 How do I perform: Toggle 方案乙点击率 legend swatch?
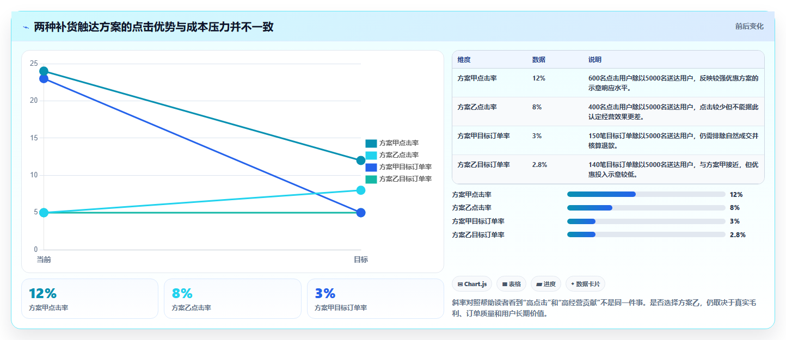pyautogui.click(x=371, y=155)
